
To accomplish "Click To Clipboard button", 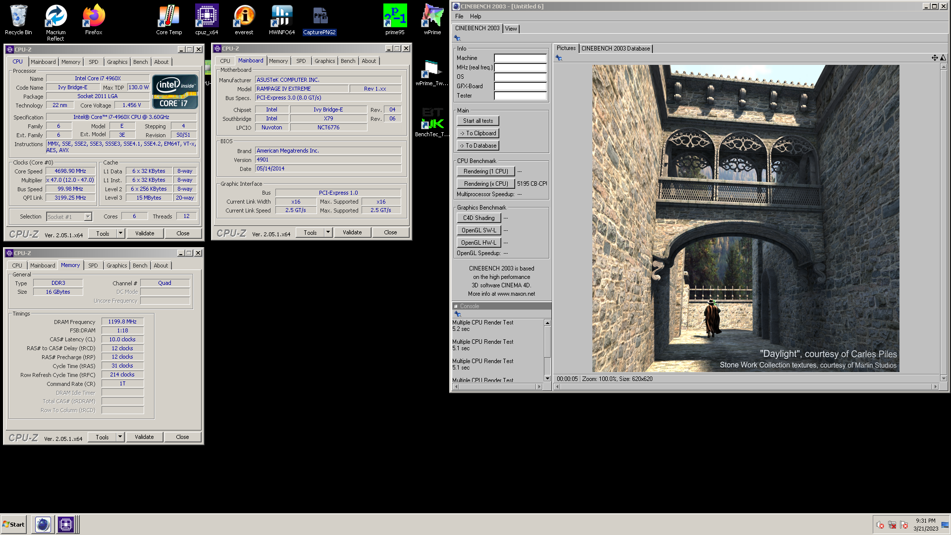I will [x=478, y=133].
